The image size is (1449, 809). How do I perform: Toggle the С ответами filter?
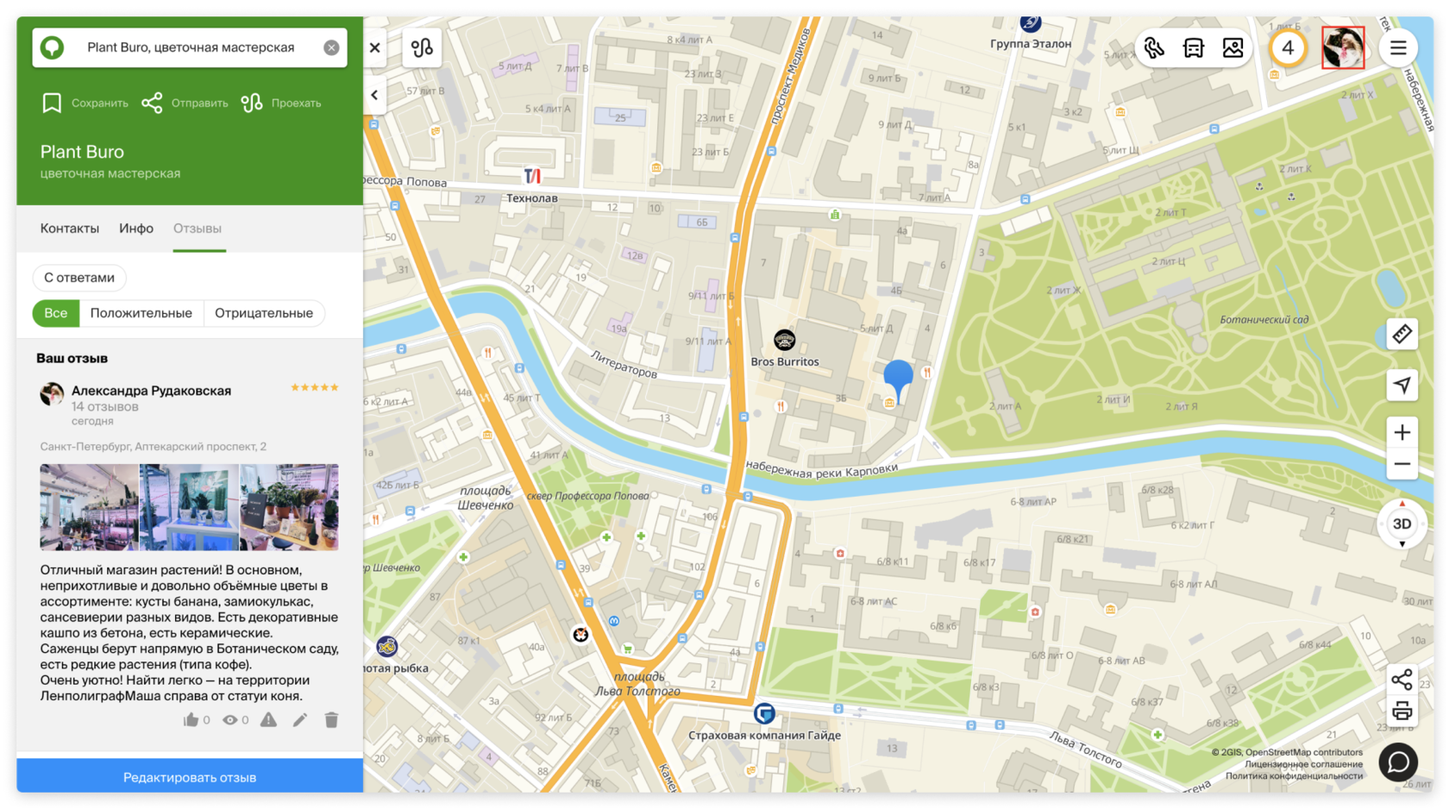pos(79,278)
